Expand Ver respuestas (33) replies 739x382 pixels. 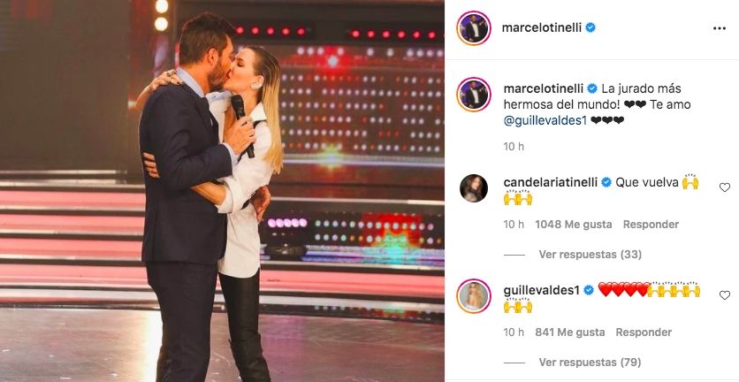590,255
